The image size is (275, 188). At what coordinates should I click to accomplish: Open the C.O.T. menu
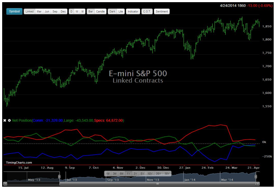(147, 11)
